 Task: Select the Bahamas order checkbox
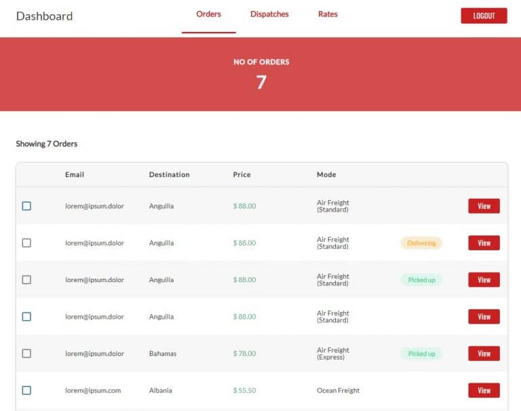coord(26,353)
